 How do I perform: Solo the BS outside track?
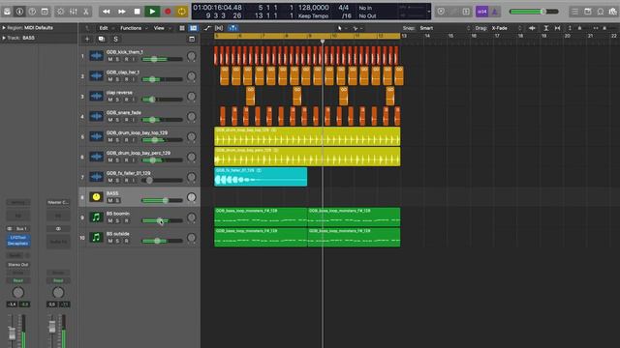pos(118,241)
